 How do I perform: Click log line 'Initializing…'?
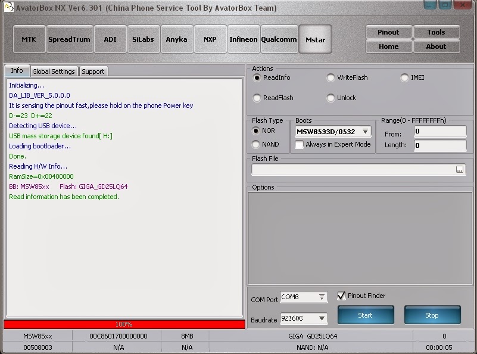pyautogui.click(x=26, y=85)
